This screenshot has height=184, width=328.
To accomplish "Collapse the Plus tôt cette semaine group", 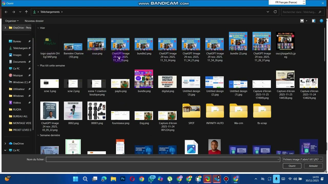I will pyautogui.click(x=38, y=66).
